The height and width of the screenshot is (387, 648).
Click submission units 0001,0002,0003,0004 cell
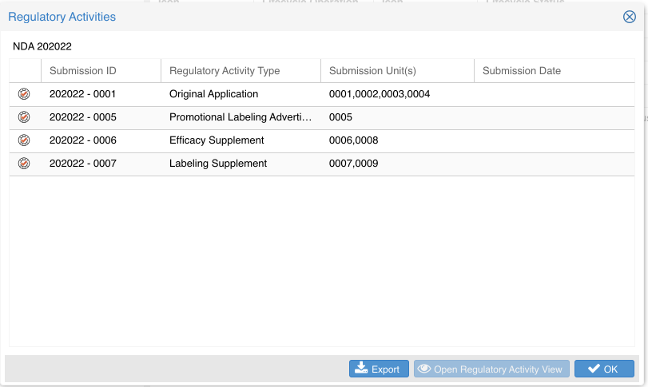click(380, 94)
